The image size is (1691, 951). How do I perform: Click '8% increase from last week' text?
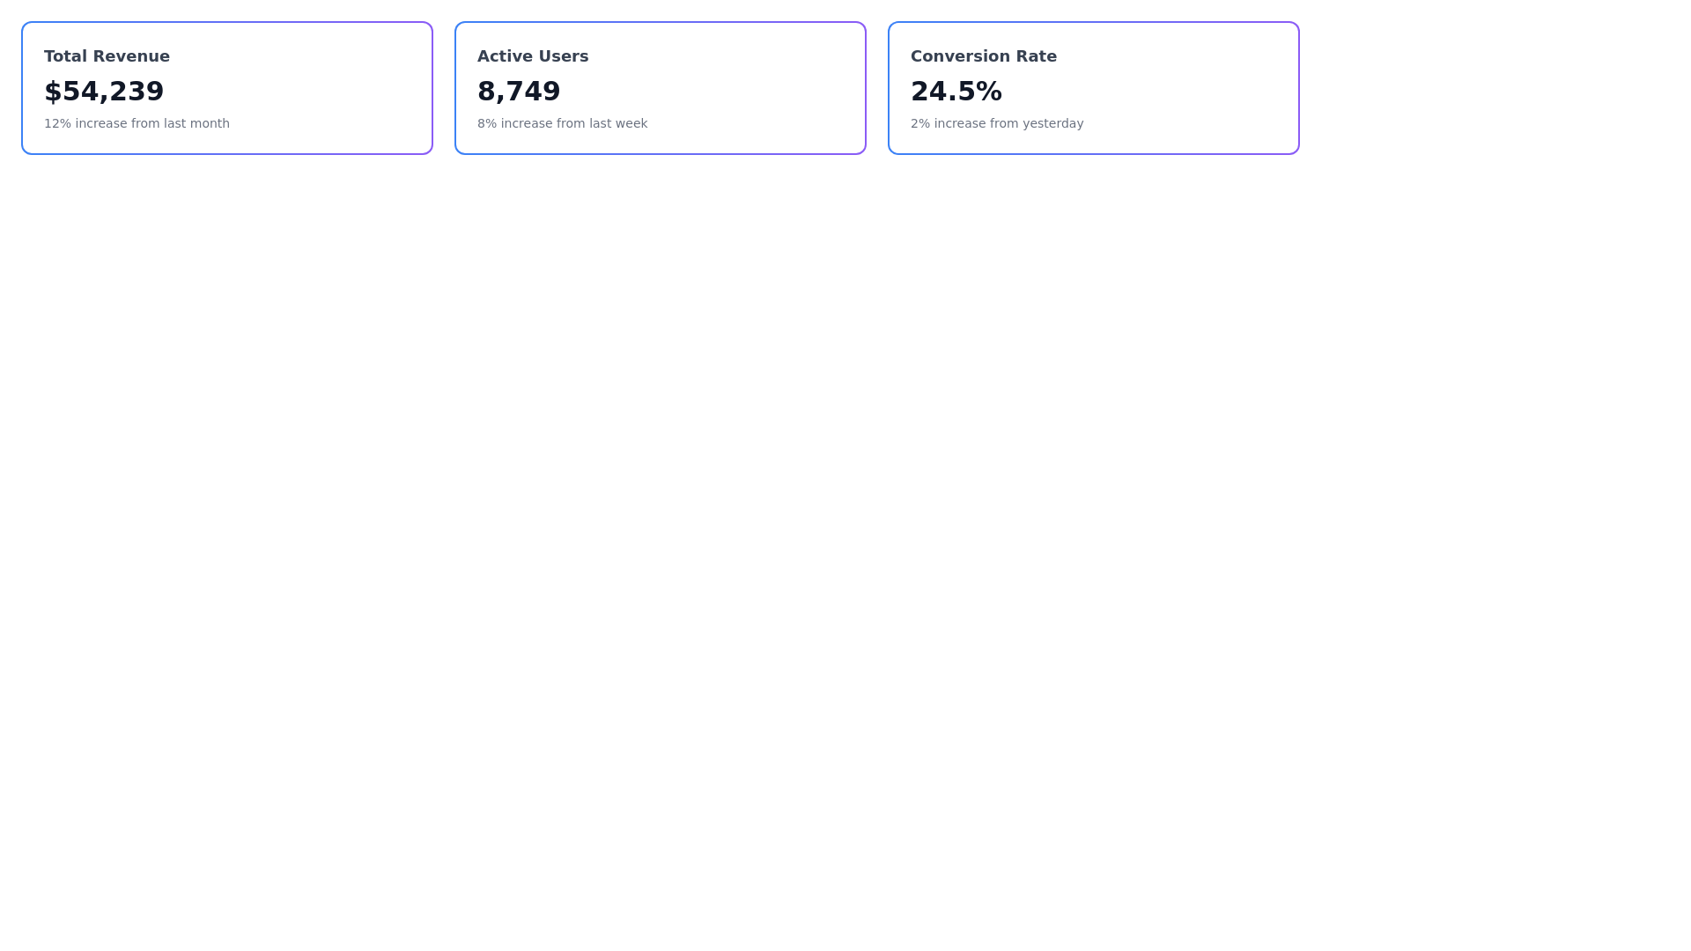[x=562, y=123]
